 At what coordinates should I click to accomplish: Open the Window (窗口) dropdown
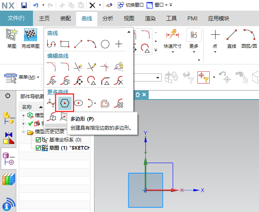[158, 5]
